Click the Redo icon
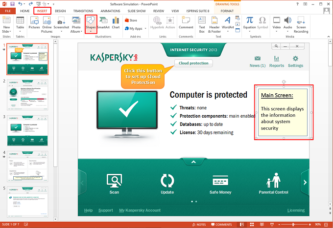 31,4
